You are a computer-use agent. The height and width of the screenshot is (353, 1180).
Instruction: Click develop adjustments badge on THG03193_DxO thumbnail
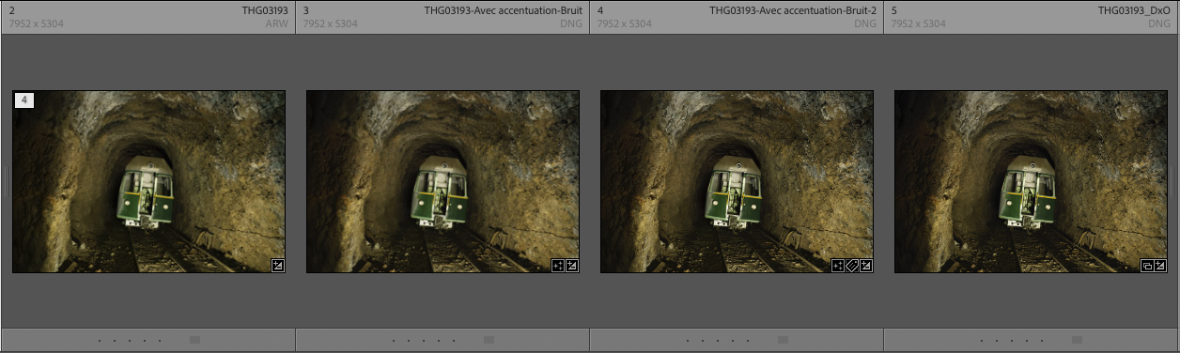(x=1160, y=266)
